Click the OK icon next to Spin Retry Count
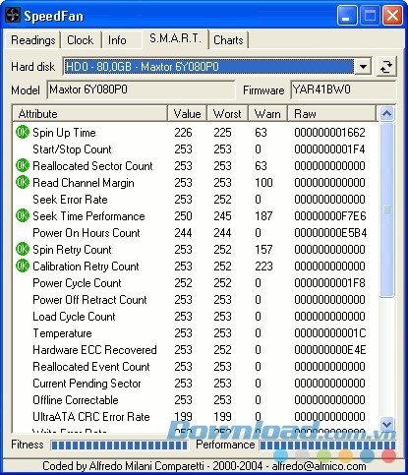 tap(23, 250)
